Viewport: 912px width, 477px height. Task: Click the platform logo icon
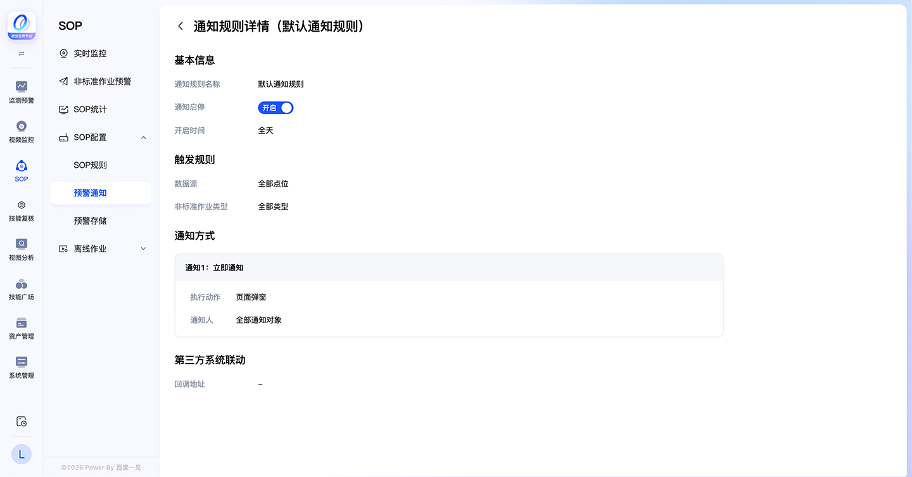[22, 26]
